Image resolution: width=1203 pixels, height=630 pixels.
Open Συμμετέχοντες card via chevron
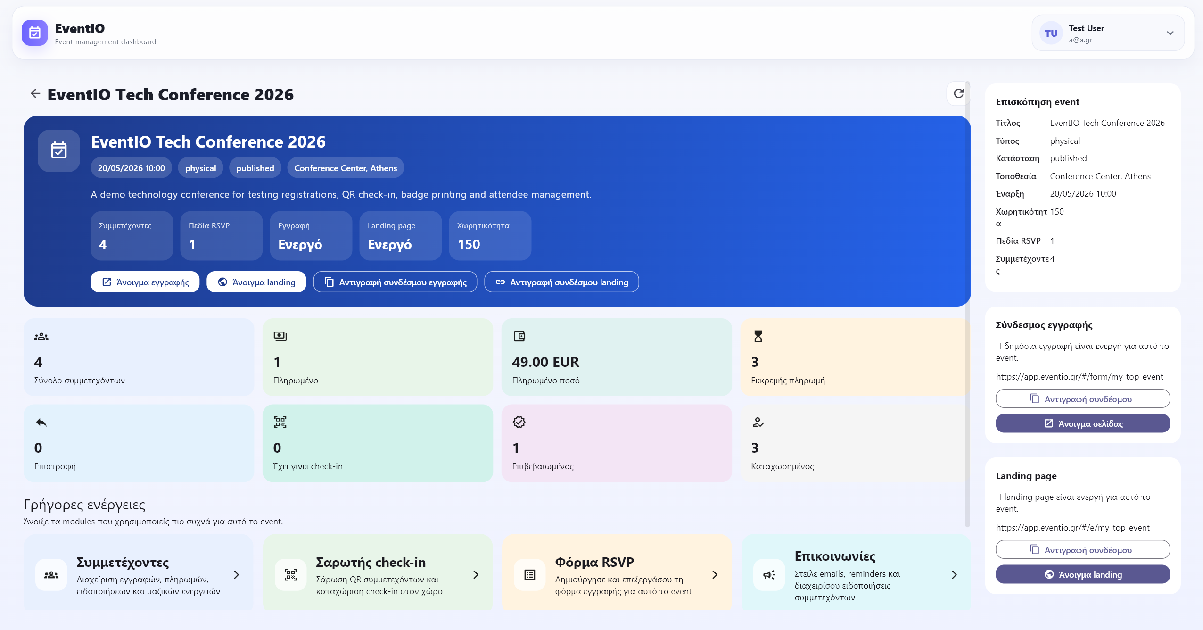click(x=237, y=575)
